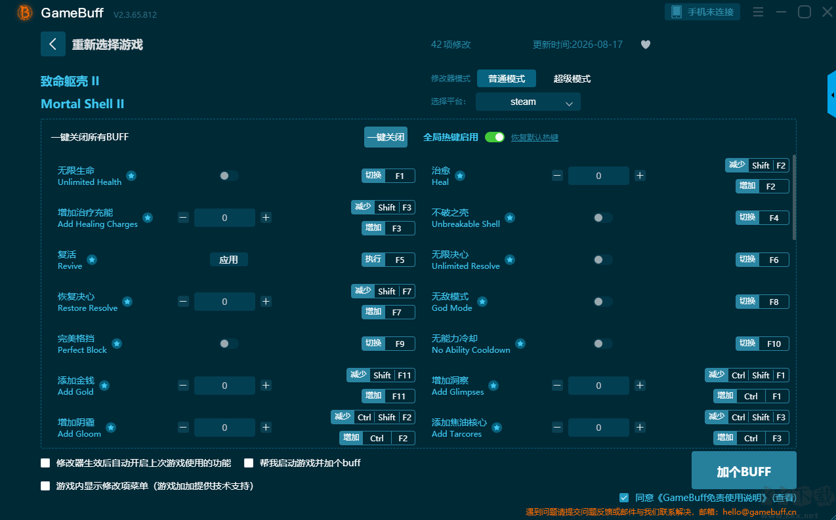Click star icon next to Heal
Viewport: 836px width, 520px height.
460,176
